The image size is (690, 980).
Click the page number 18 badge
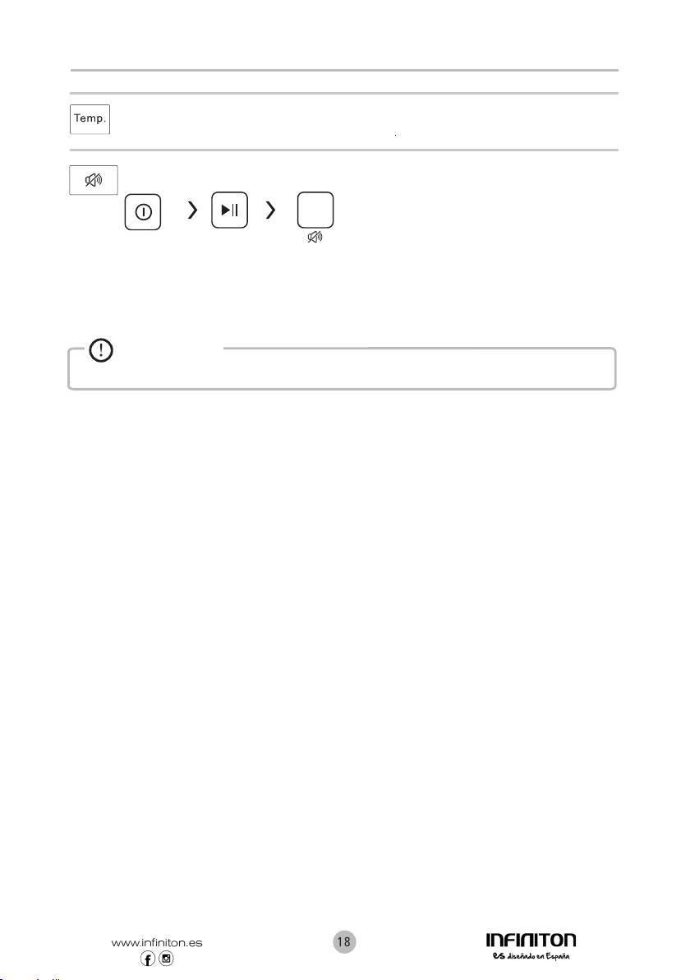344,942
